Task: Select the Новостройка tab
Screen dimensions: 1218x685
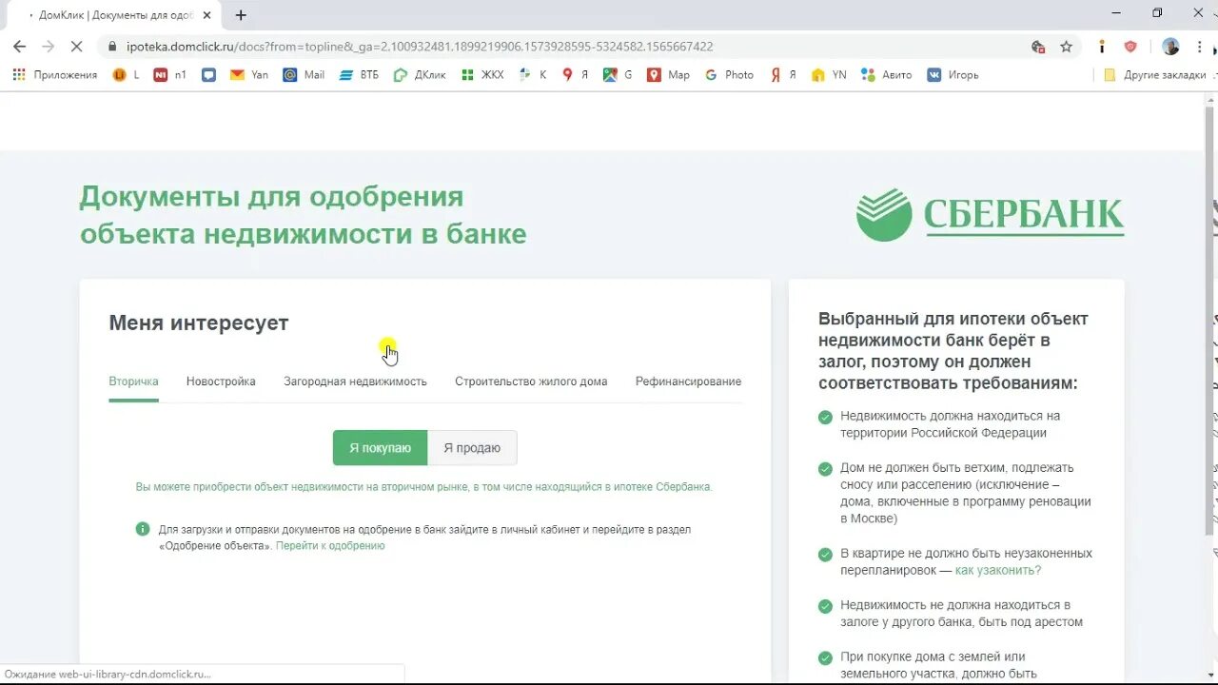Action: click(221, 382)
